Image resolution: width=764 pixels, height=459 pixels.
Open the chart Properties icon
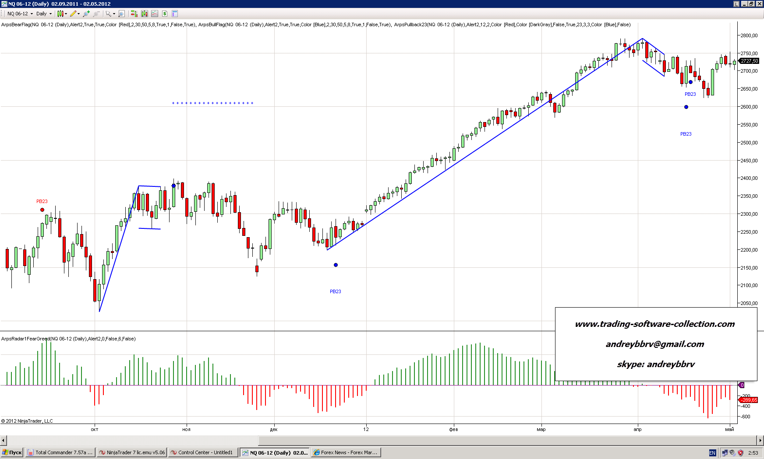(x=175, y=14)
